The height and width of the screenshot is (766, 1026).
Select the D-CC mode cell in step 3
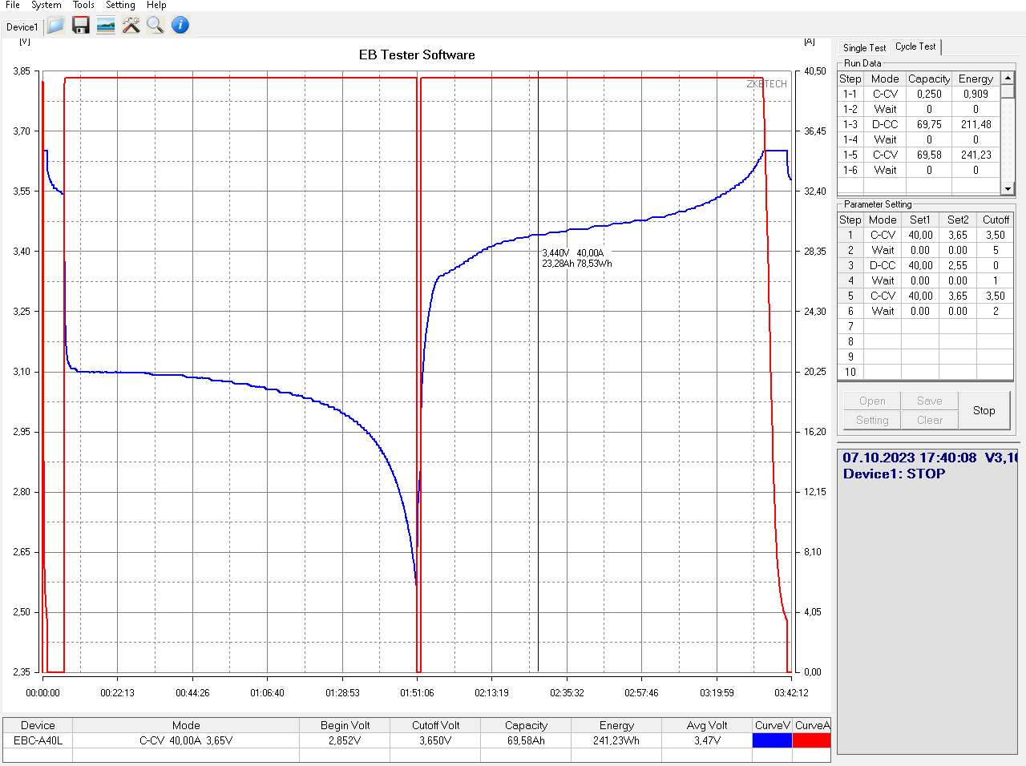(883, 265)
